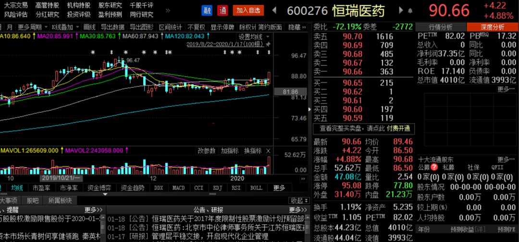Expand more top menu items chevron
Image resolution: width=519 pixels, height=242 pixels.
click(168, 10)
